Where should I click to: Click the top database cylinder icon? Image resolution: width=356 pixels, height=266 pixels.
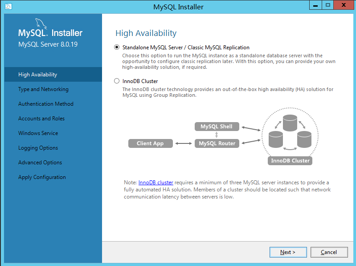[290, 123]
